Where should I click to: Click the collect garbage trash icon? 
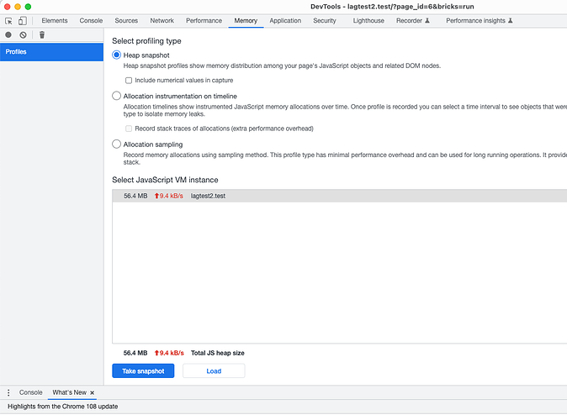tap(42, 35)
